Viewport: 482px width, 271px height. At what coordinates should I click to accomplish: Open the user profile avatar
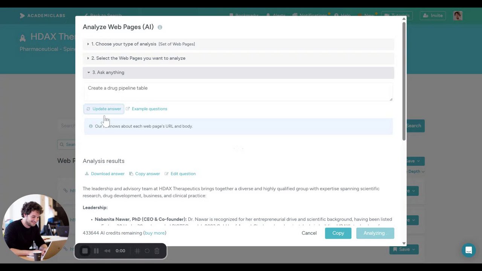pos(458,15)
